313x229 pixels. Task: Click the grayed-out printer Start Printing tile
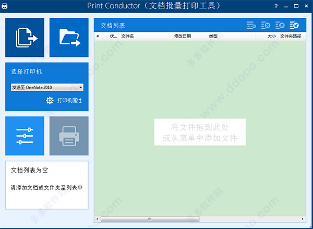click(69, 136)
